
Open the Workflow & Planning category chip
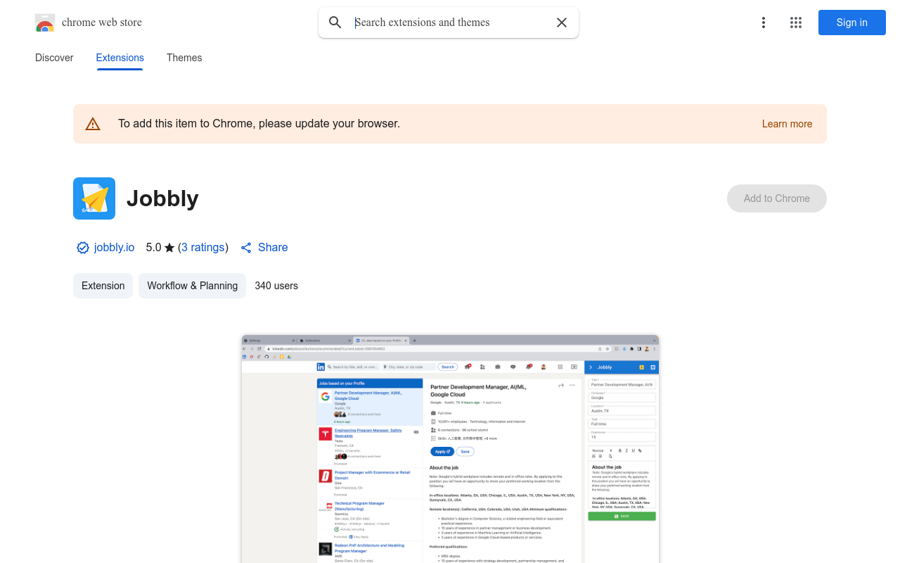point(193,286)
